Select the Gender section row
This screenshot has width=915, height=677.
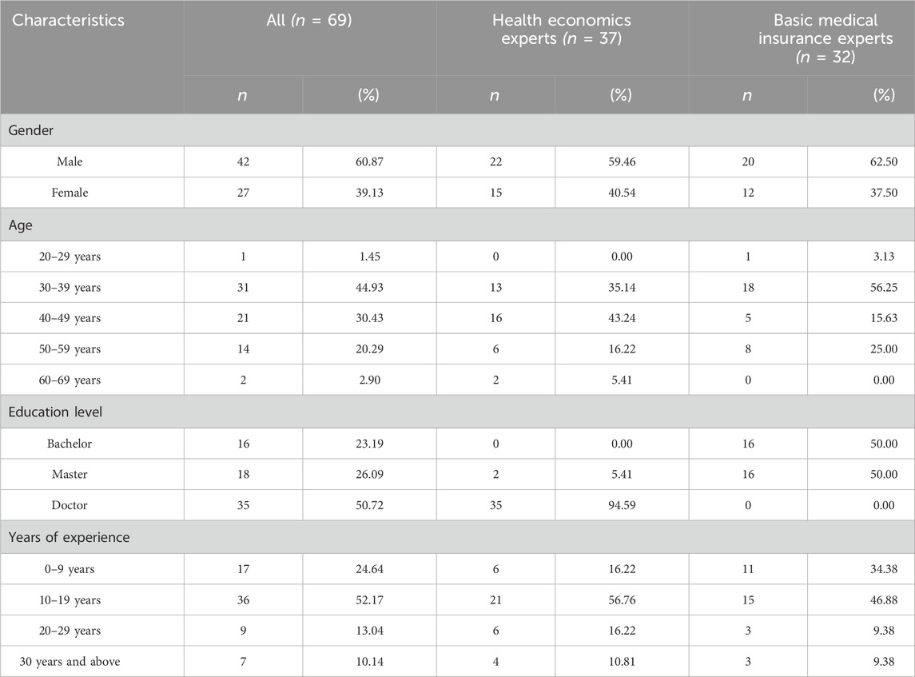click(457, 130)
